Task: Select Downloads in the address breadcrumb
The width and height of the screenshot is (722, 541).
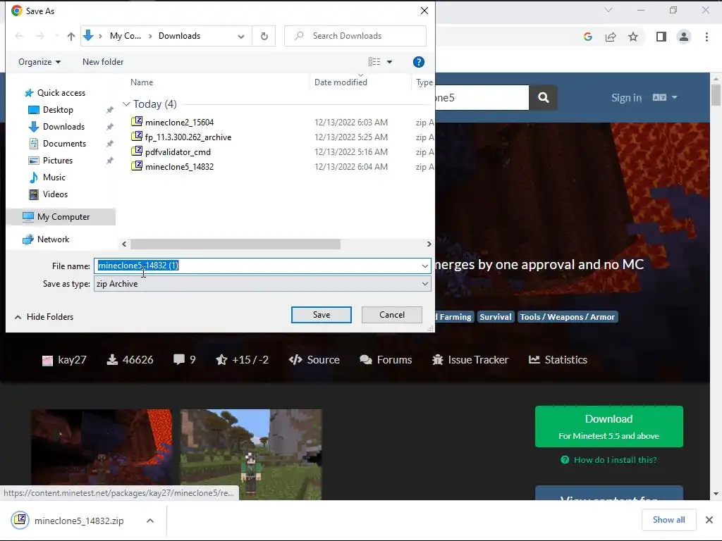Action: 179,36
